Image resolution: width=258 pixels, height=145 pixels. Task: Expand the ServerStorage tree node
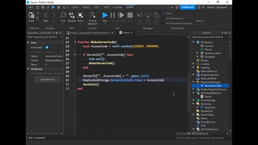click(x=193, y=100)
